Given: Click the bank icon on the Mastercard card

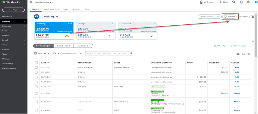Looking at the screenshot, I should (154, 23).
